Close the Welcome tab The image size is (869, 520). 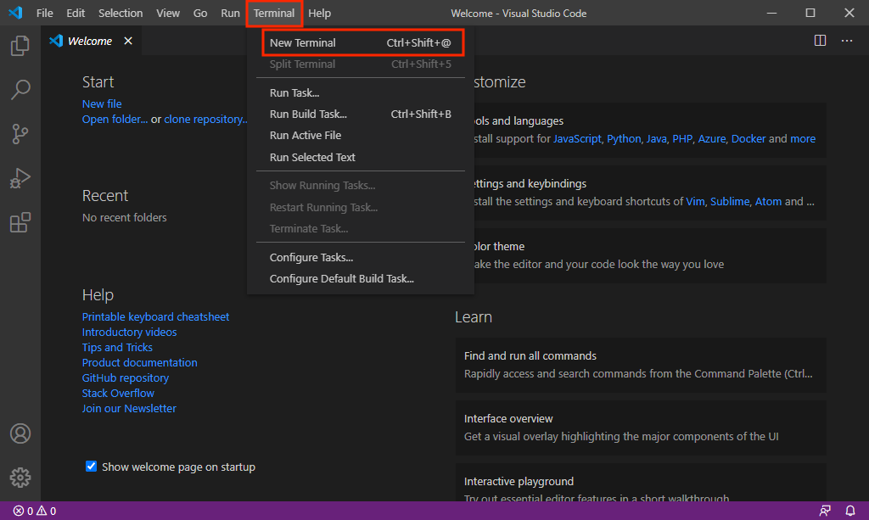click(128, 41)
